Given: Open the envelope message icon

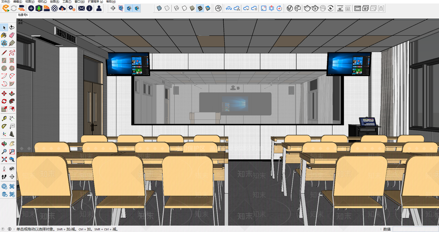Looking at the screenshot, I should (x=81, y=8).
